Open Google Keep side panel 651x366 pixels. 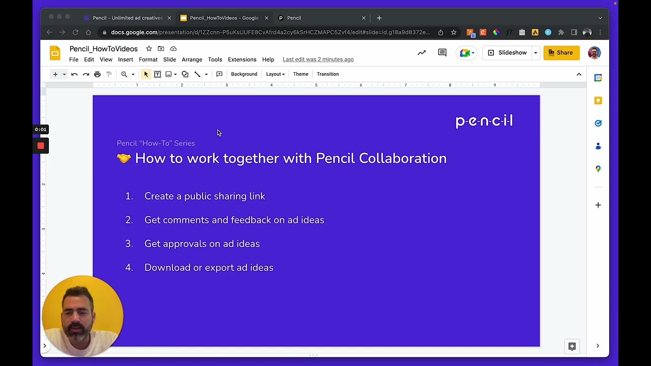(x=598, y=101)
